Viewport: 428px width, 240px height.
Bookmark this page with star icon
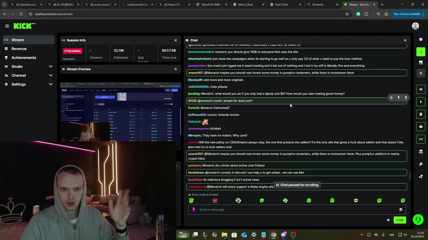pyautogui.click(x=347, y=14)
